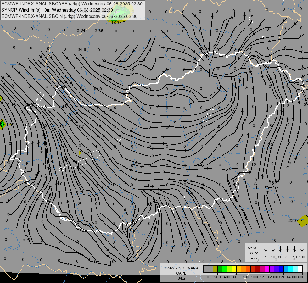
Task: Click the 99.9 value on the map
Action: click(98, 88)
